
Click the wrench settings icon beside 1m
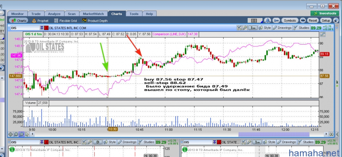[x=245, y=28]
